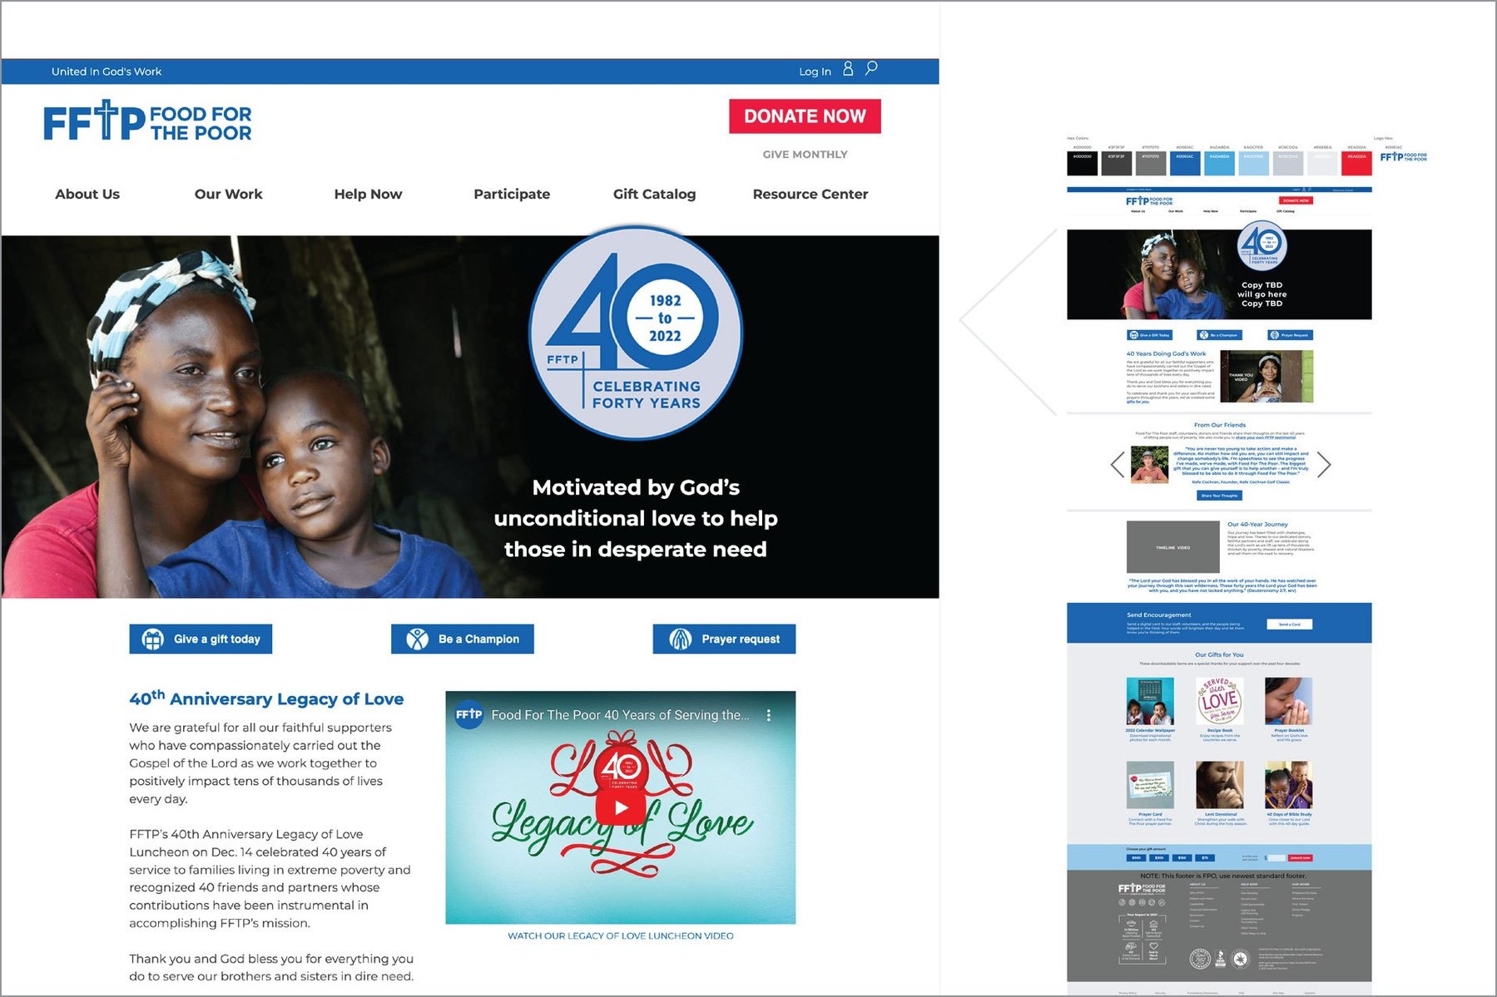Open the Our Work menu

pyautogui.click(x=228, y=194)
